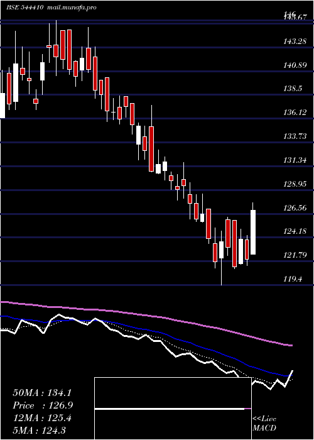
Task: Select the last tall white candlestick
Action: click(x=253, y=232)
